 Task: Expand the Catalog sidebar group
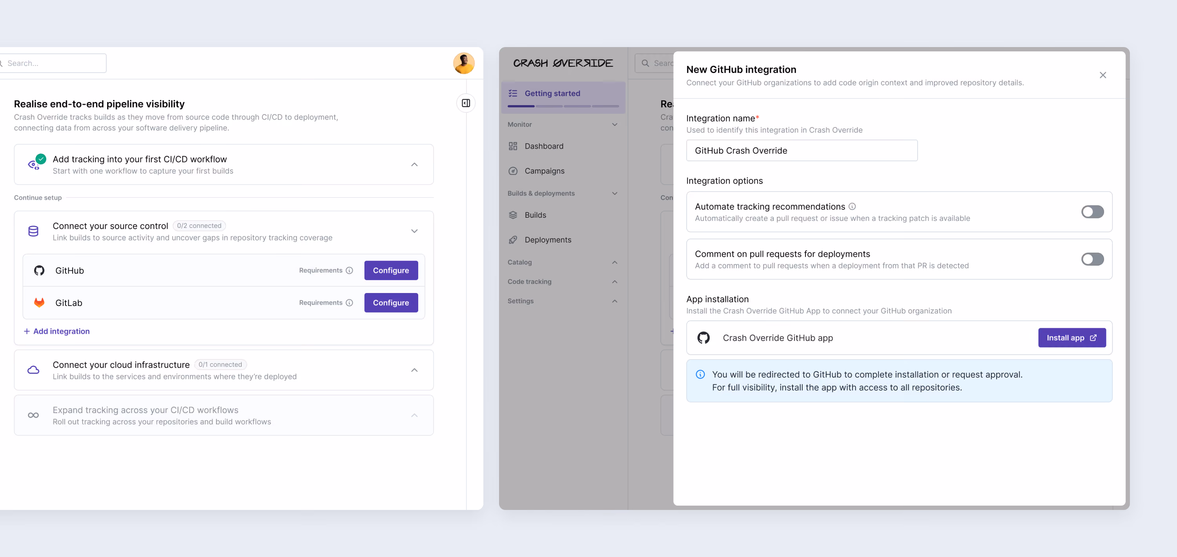[614, 262]
